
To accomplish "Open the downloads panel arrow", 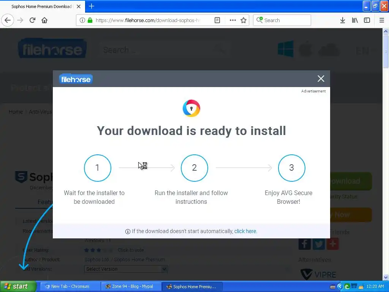I will tap(342, 20).
